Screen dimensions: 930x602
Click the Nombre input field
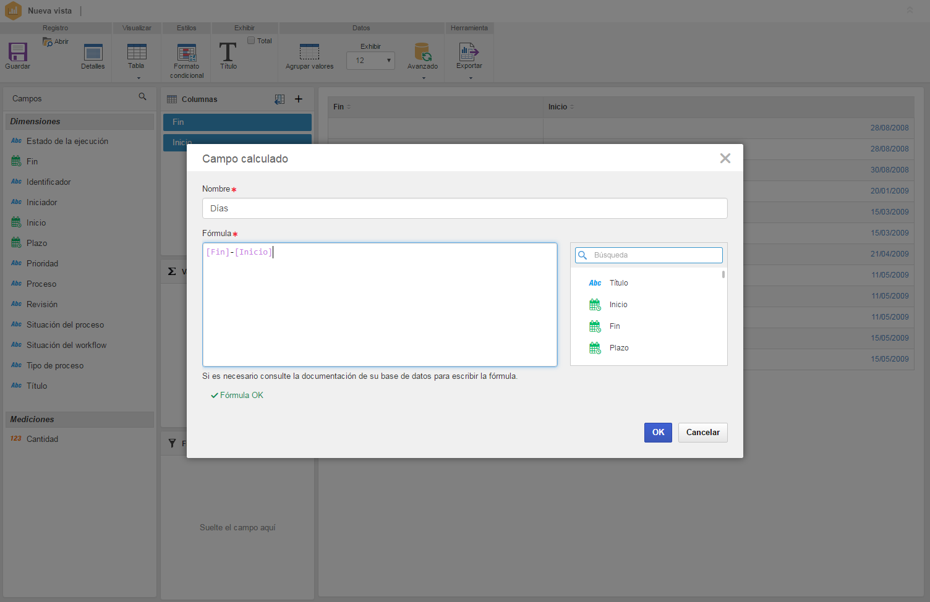click(465, 208)
